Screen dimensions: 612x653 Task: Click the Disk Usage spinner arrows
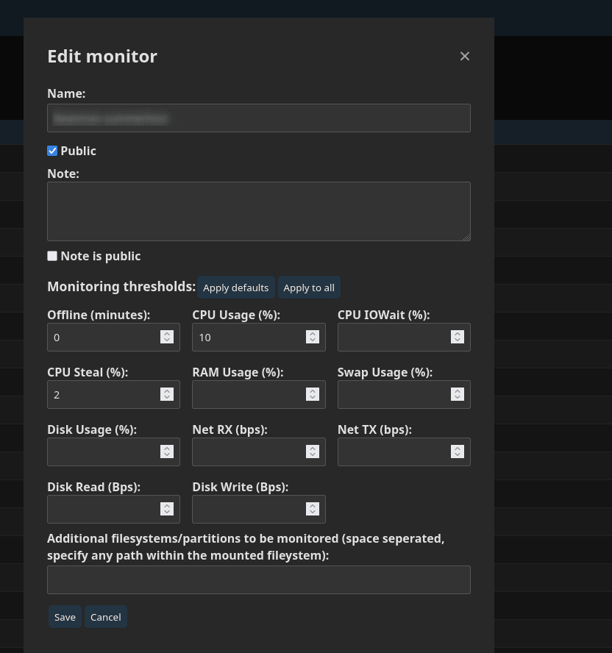click(x=167, y=452)
